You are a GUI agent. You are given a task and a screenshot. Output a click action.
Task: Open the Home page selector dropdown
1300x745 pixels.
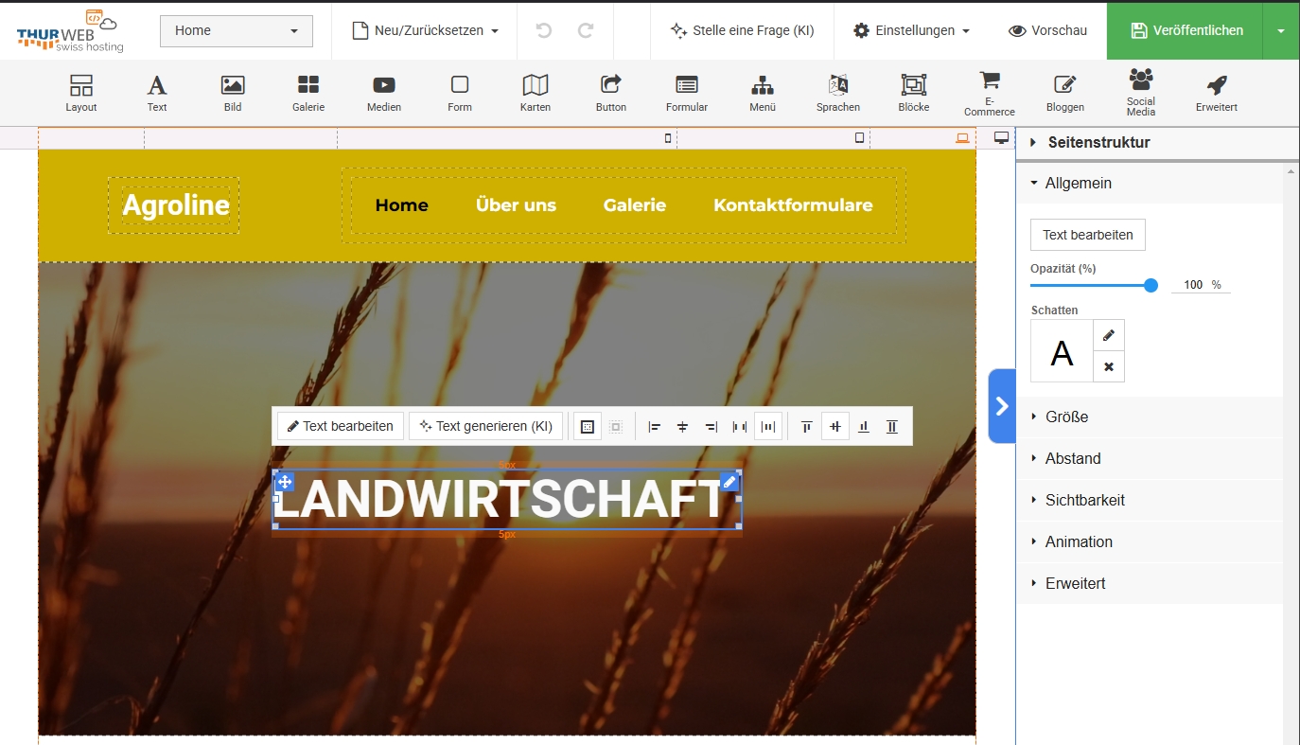(x=237, y=30)
